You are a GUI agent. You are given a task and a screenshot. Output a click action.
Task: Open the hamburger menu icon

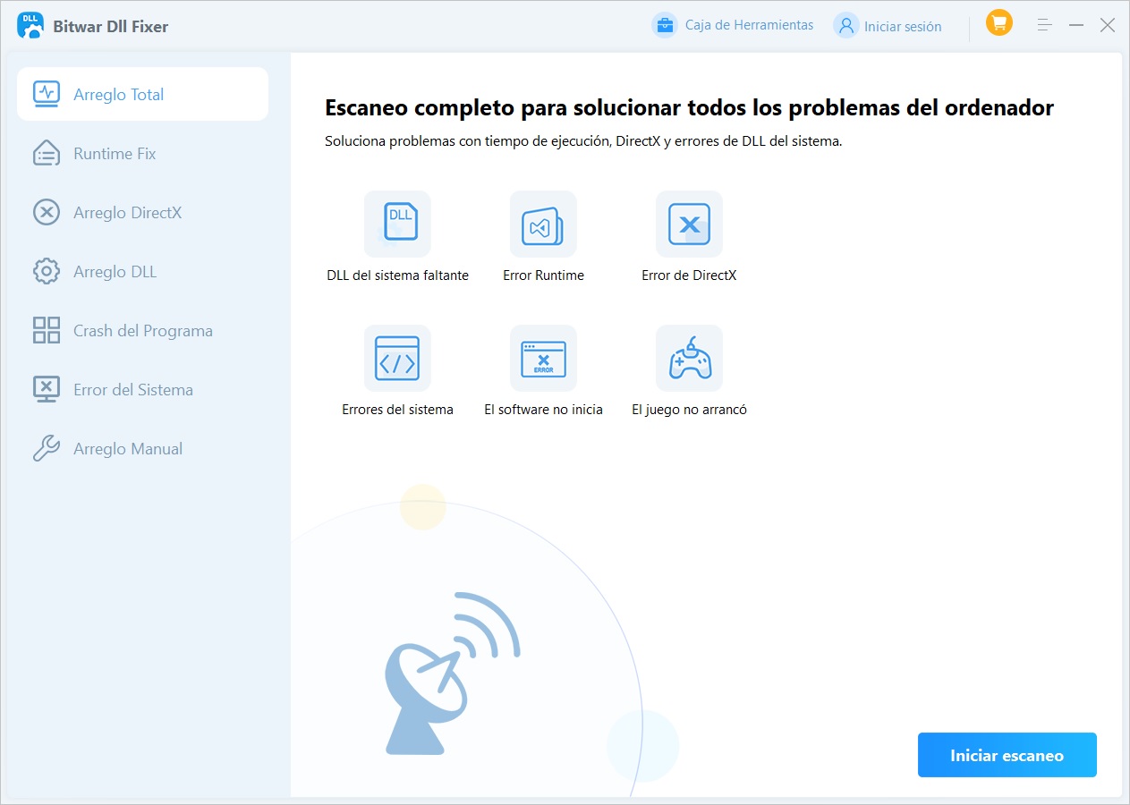[1044, 25]
